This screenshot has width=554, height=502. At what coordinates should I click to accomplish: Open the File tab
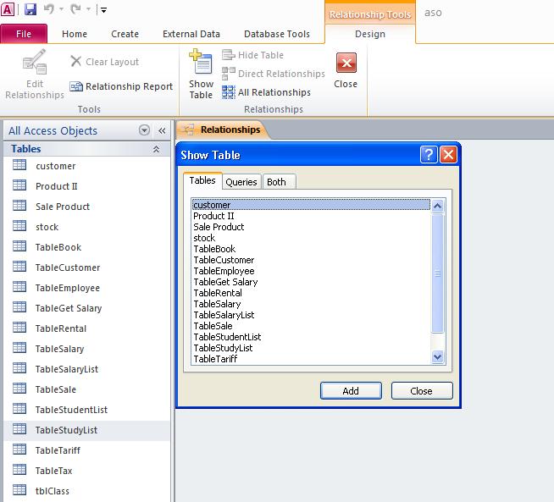tap(24, 34)
